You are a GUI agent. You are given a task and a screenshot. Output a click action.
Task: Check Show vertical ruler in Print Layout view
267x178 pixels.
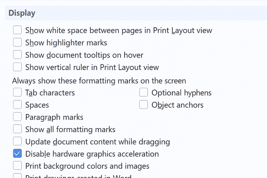coord(18,67)
